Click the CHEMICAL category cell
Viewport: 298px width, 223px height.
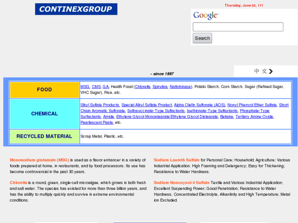[x=44, y=114]
